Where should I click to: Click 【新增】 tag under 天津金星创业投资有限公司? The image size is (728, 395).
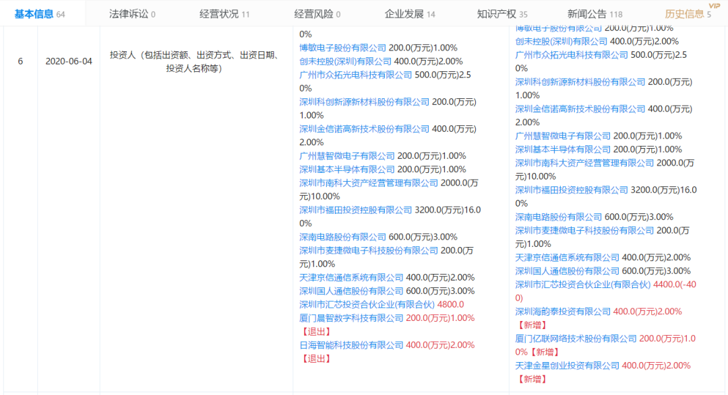pyautogui.click(x=532, y=379)
